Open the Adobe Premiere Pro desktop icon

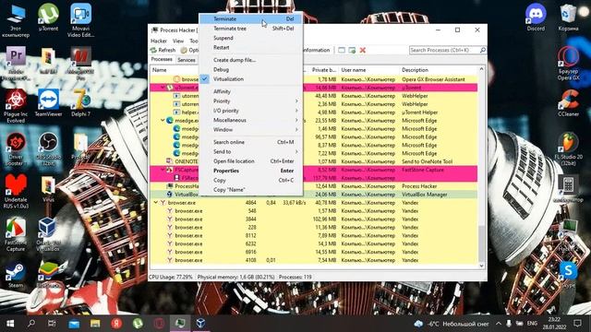tap(16, 63)
